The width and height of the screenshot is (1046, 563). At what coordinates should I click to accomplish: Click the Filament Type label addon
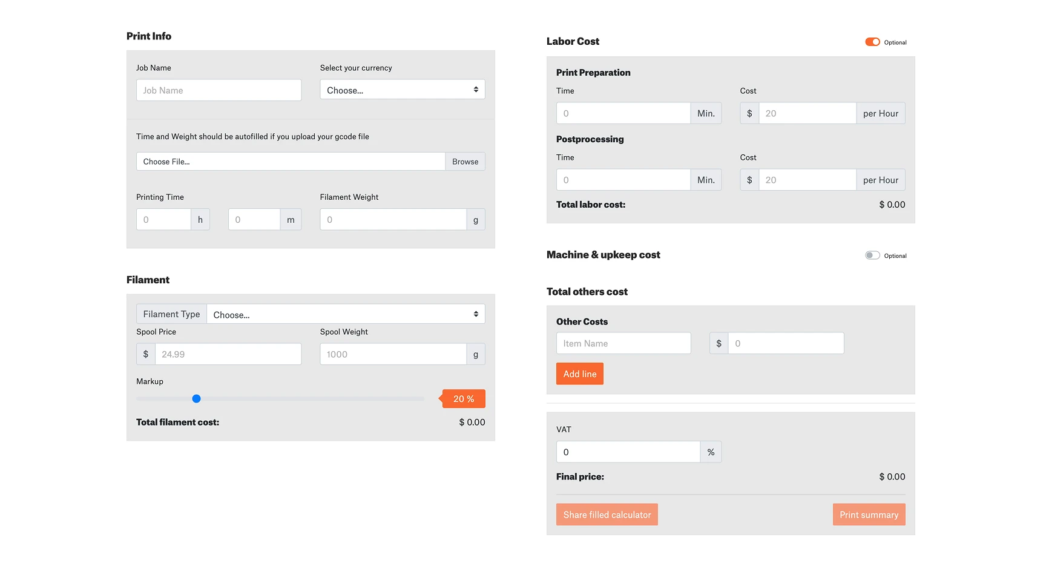pyautogui.click(x=171, y=314)
